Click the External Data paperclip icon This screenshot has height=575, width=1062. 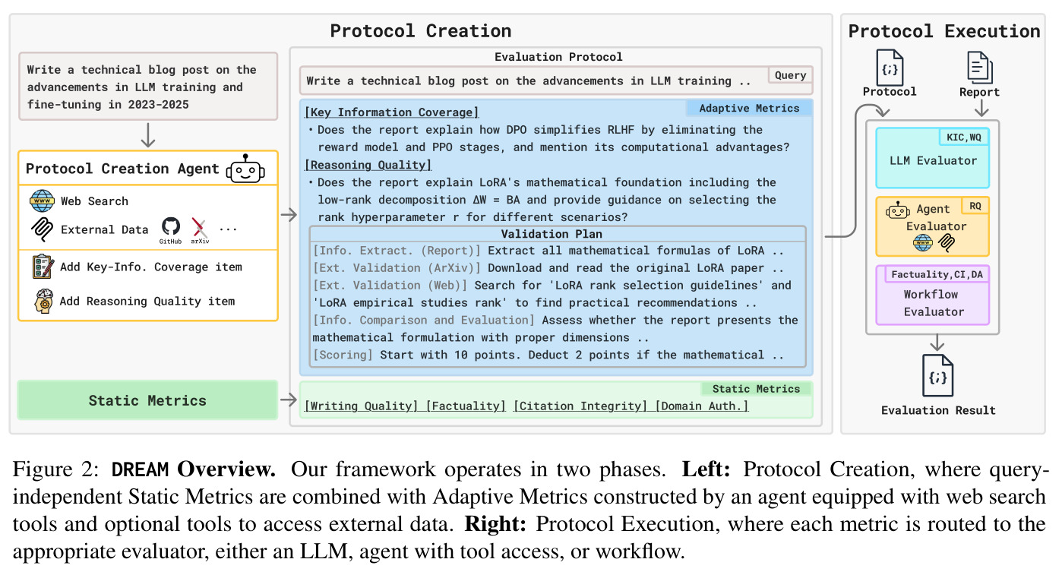pos(42,229)
